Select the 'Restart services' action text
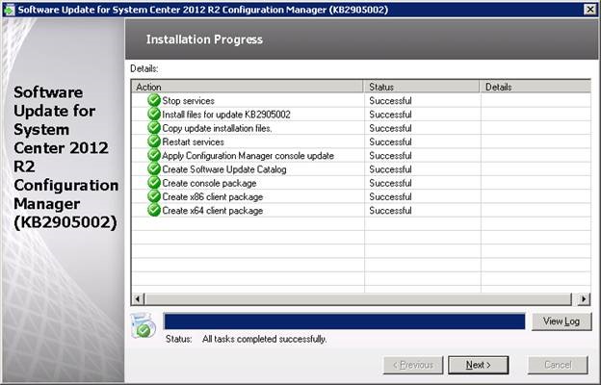This screenshot has width=601, height=385. click(x=193, y=142)
